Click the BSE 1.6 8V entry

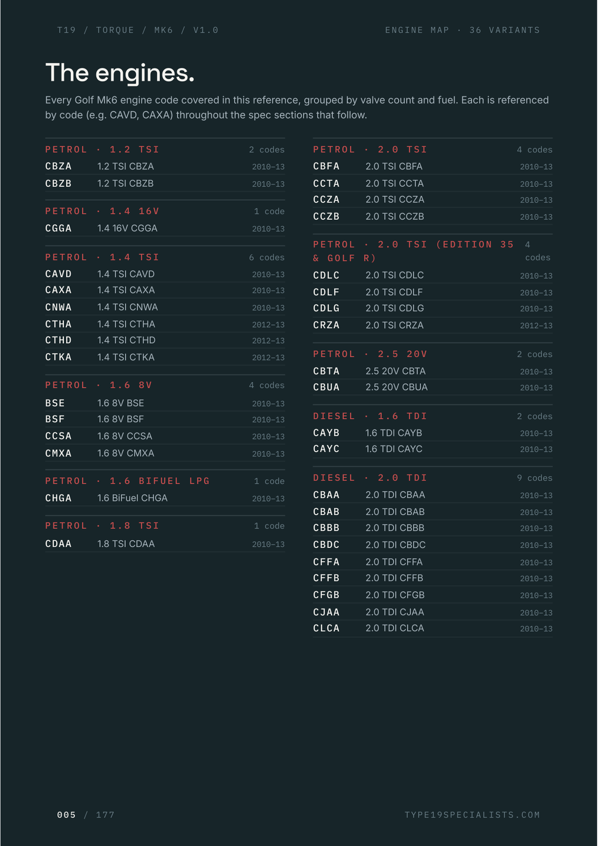pos(165,403)
